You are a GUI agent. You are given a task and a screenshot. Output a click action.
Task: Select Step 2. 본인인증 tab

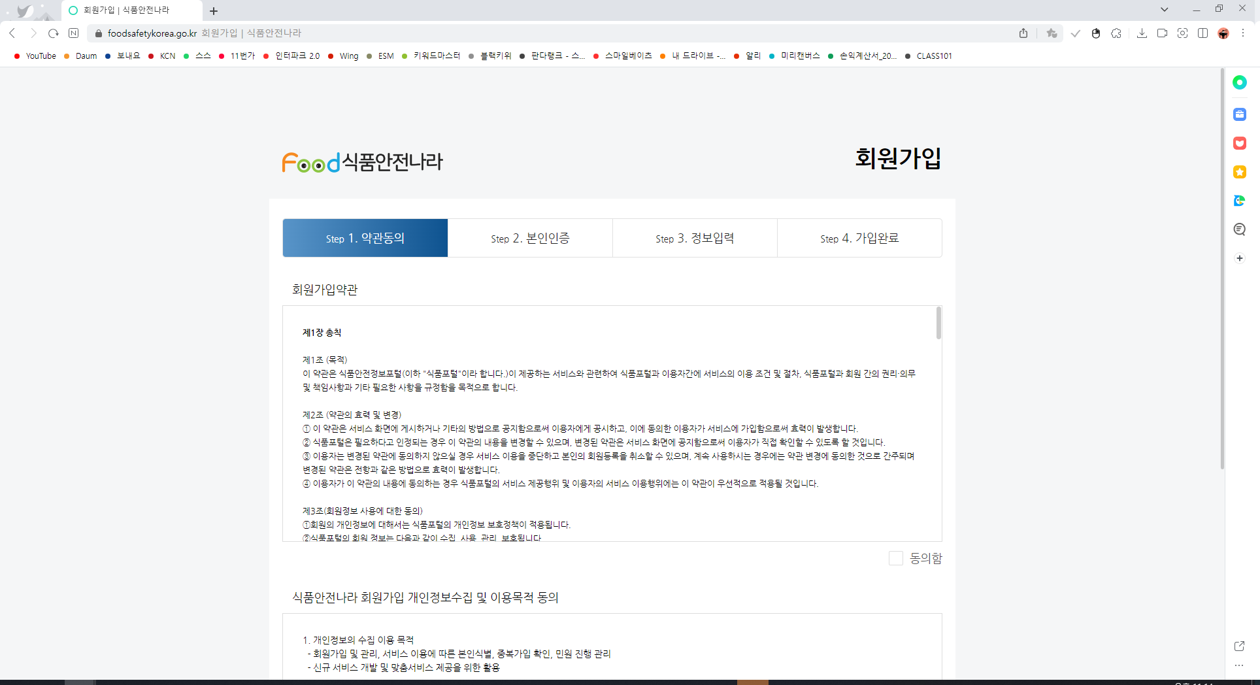[x=530, y=238]
